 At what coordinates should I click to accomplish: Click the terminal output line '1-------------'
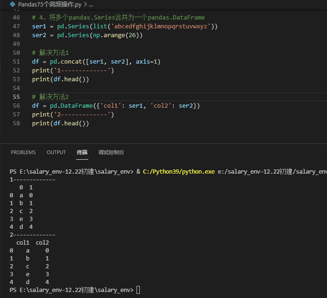coord(33,180)
